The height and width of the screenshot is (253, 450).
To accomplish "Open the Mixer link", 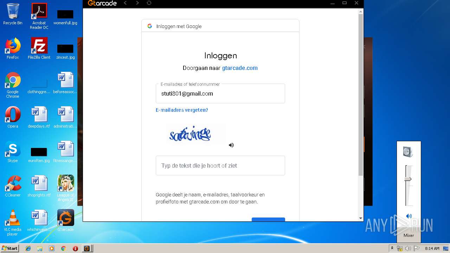I will pyautogui.click(x=409, y=235).
